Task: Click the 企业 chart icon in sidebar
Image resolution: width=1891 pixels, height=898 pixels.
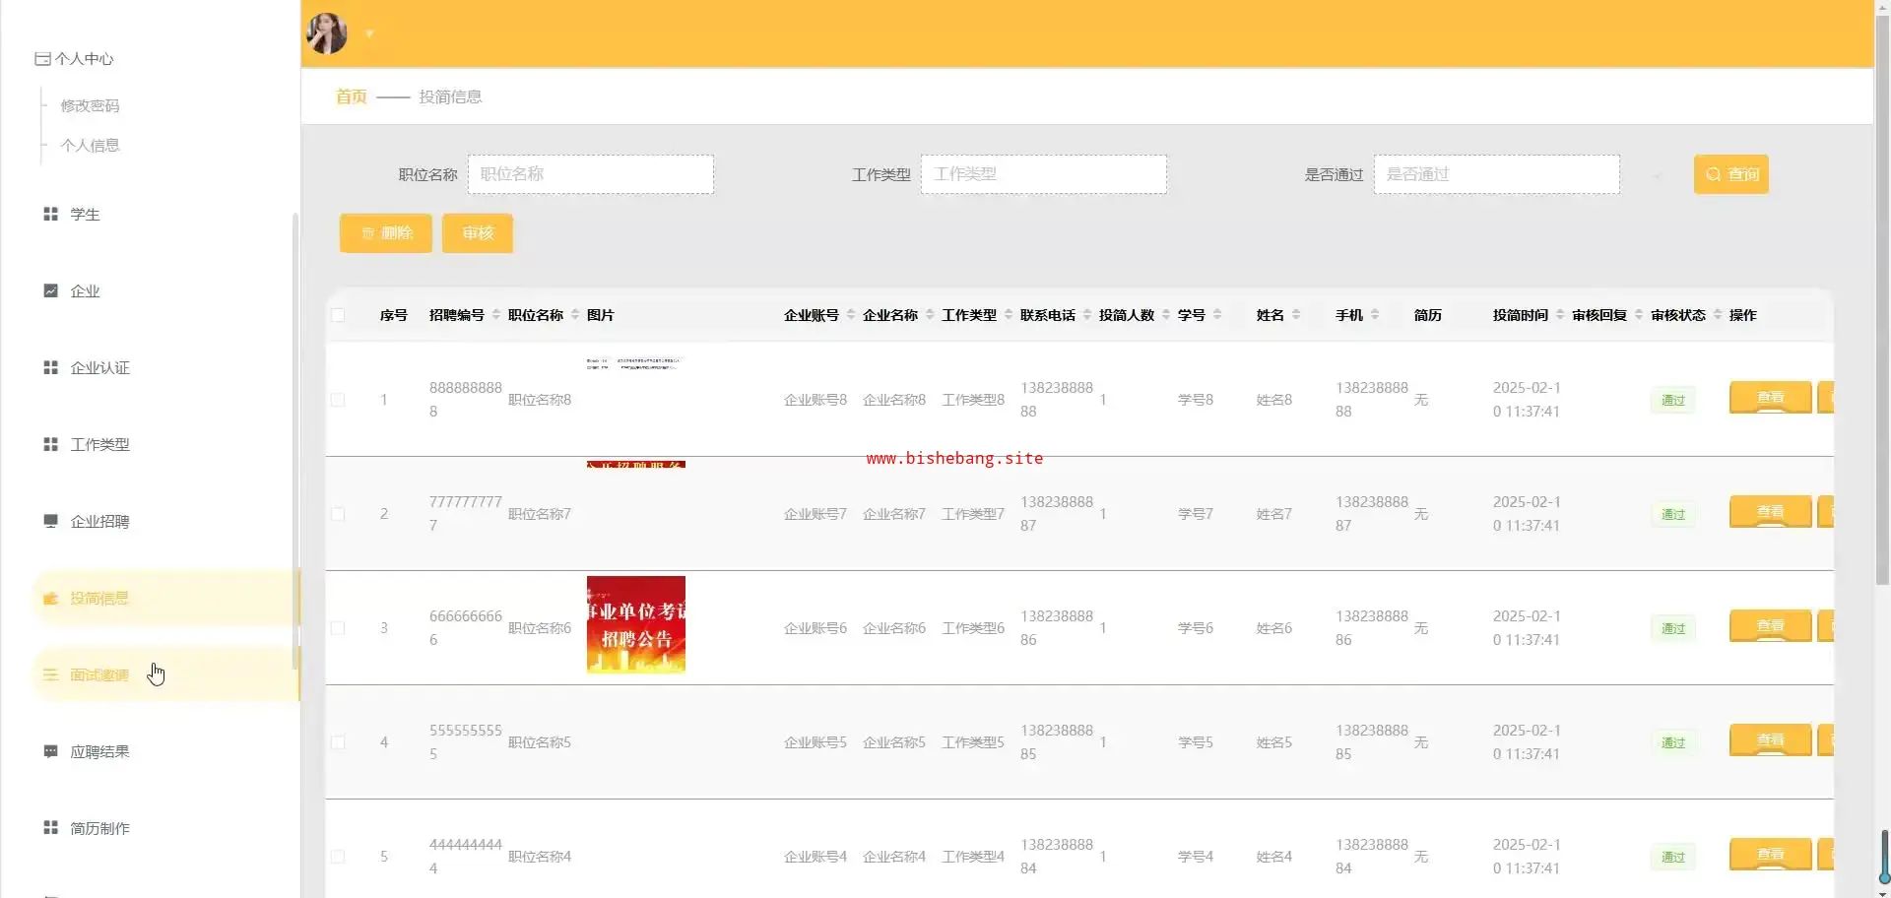Action: click(x=50, y=290)
